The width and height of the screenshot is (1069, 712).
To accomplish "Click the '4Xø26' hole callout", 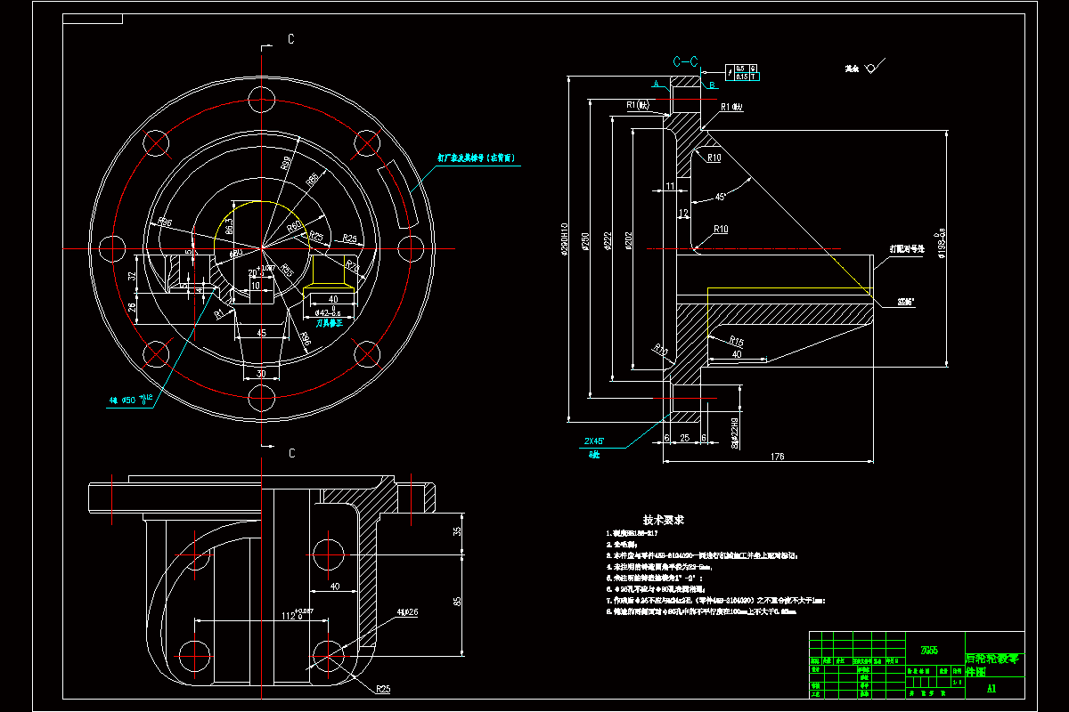I will 409,611.
